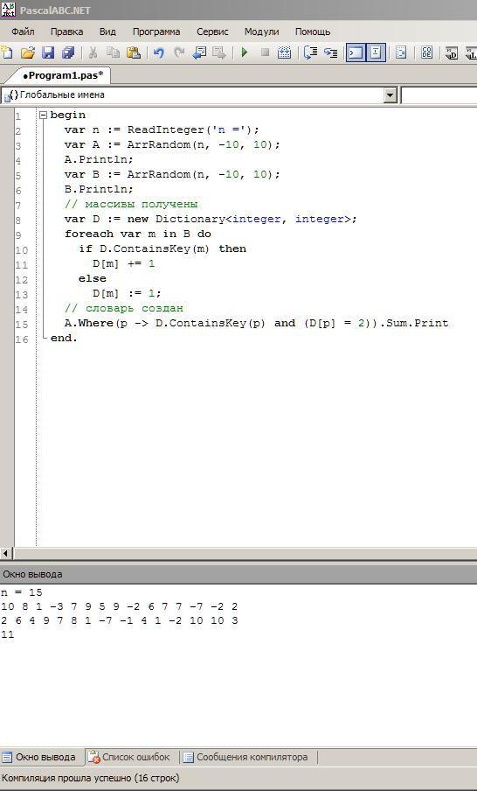Click the empty field right of Глобальные имена
Image resolution: width=477 pixels, height=791 pixels.
point(439,94)
